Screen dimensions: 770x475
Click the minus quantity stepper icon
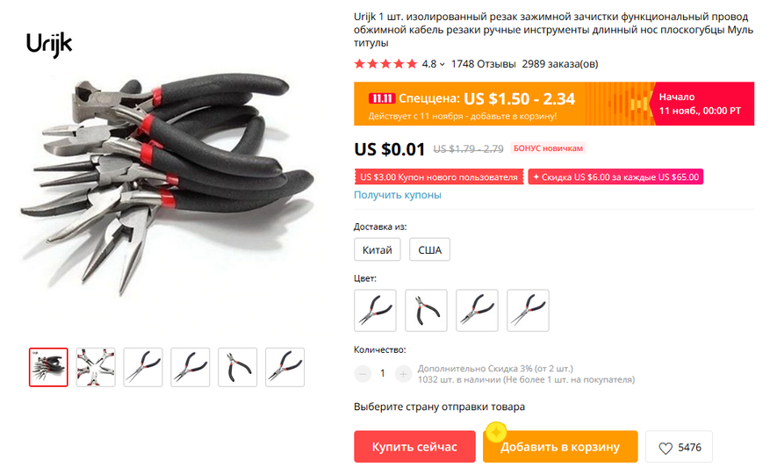click(363, 374)
